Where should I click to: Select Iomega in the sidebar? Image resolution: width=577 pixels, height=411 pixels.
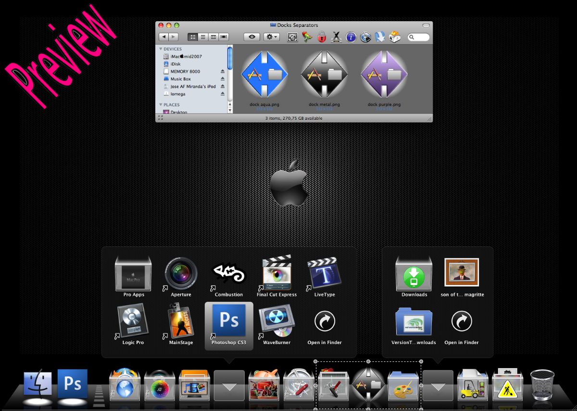pyautogui.click(x=174, y=94)
